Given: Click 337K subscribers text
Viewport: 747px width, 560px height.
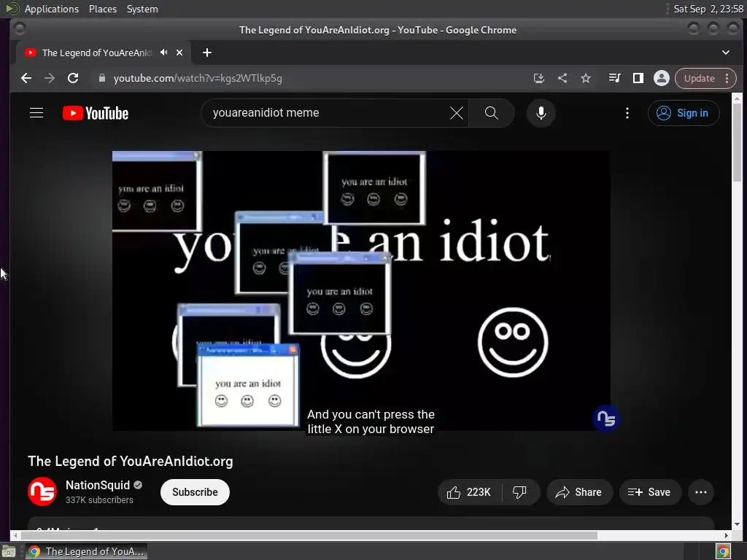Looking at the screenshot, I should pos(99,500).
